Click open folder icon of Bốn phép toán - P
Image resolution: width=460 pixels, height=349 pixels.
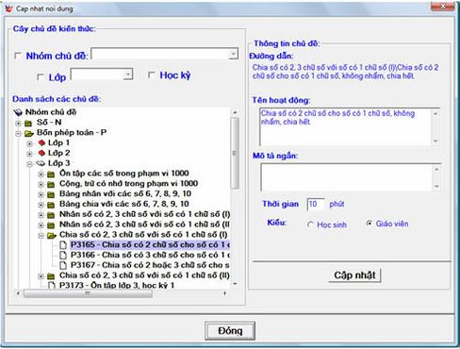pyautogui.click(x=29, y=133)
